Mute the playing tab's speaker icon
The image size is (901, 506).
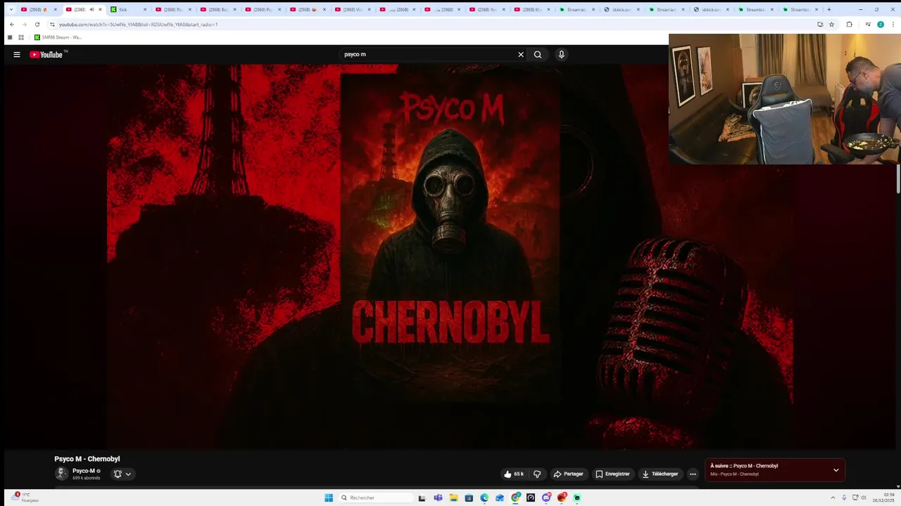click(92, 9)
